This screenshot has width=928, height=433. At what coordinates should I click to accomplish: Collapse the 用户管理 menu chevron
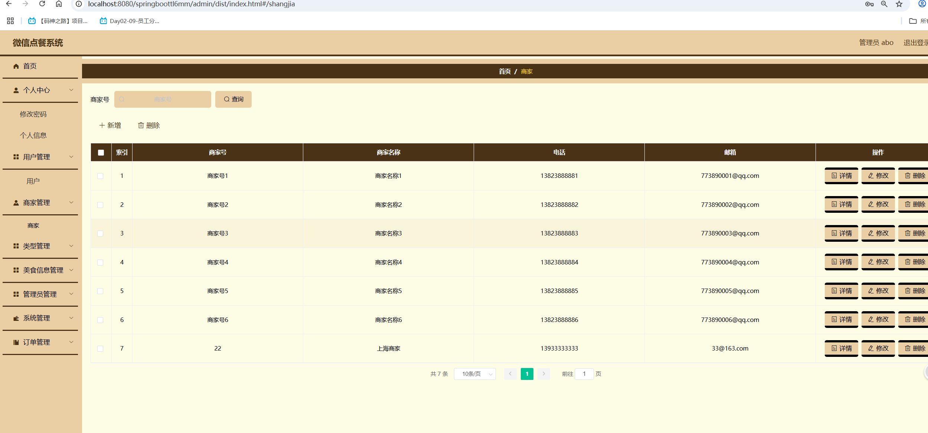tap(71, 157)
